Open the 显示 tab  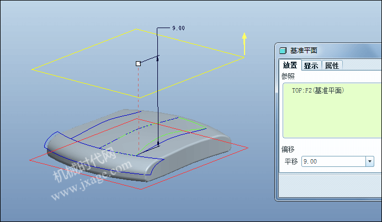tap(311, 66)
